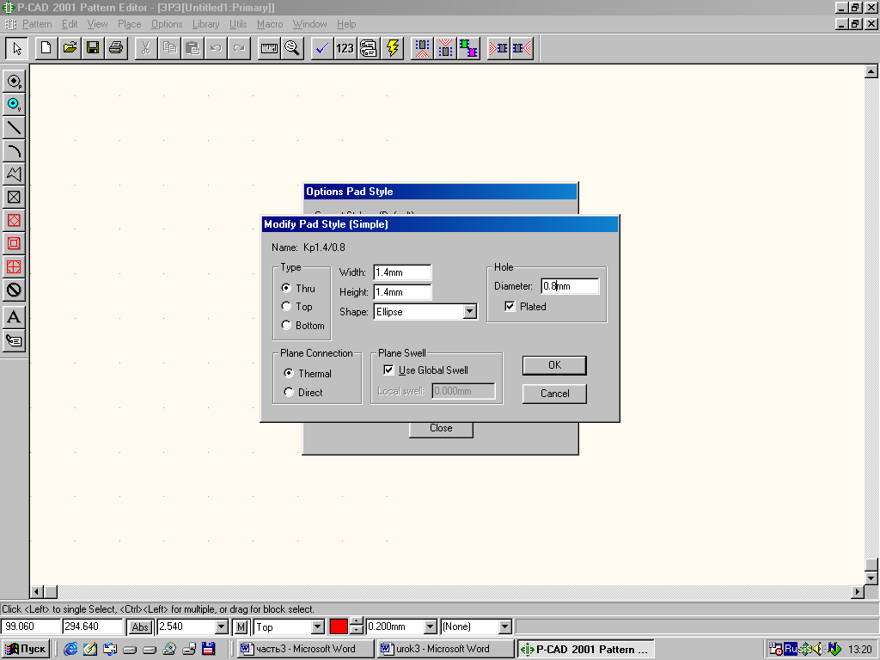Click the lightning bolt toolbar icon
880x660 pixels.
click(392, 48)
